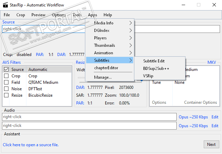The height and width of the screenshot is (154, 222).
Task: Enable the Crop filter checkbox
Action: click(6, 76)
